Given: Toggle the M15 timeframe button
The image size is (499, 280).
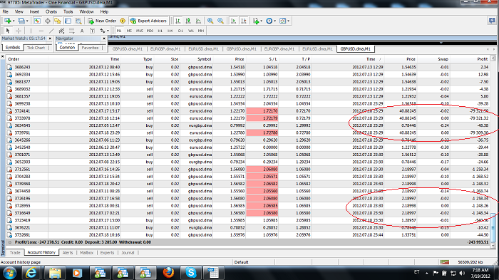Looking at the screenshot, I should (x=140, y=31).
